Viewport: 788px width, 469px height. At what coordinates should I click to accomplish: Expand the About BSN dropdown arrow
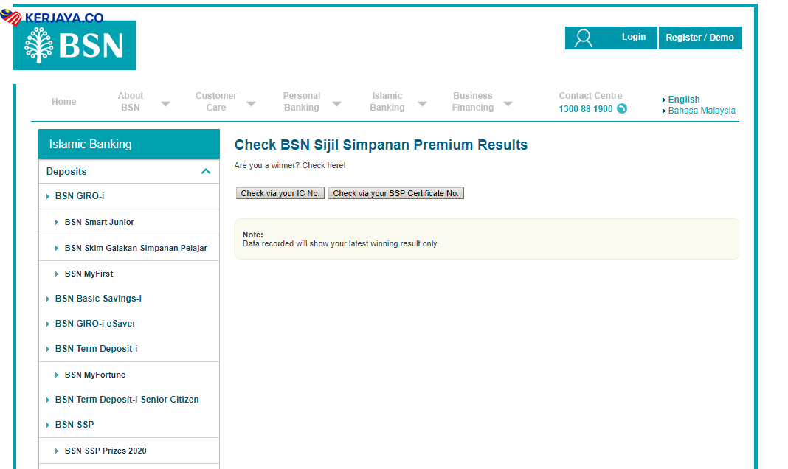point(165,104)
